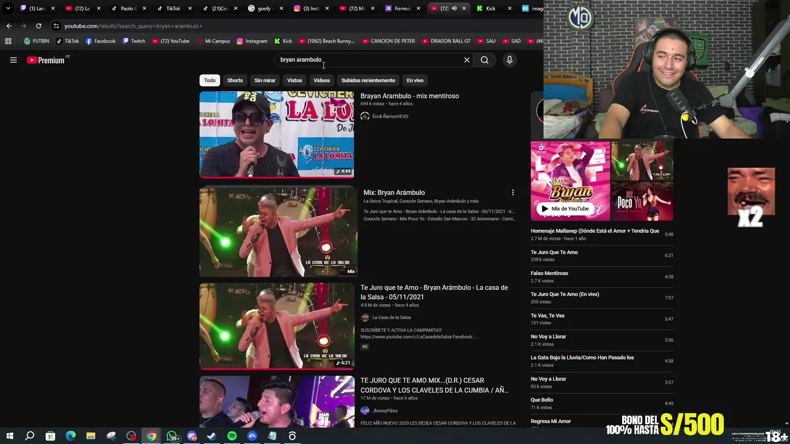Image resolution: width=790 pixels, height=444 pixels.
Task: Launch Microsoft Store from the taskbar
Action: 51,436
